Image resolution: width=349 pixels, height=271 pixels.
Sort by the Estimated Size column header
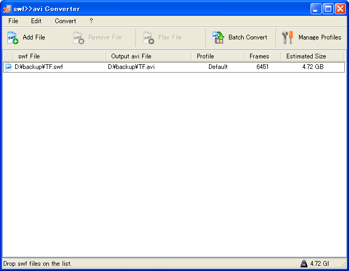313,56
